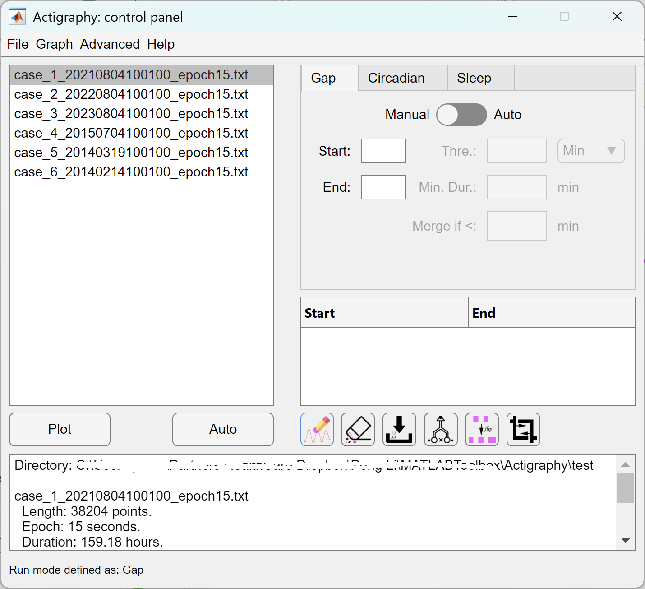The image size is (645, 589).
Task: Use the flip segments tool
Action: (x=482, y=429)
